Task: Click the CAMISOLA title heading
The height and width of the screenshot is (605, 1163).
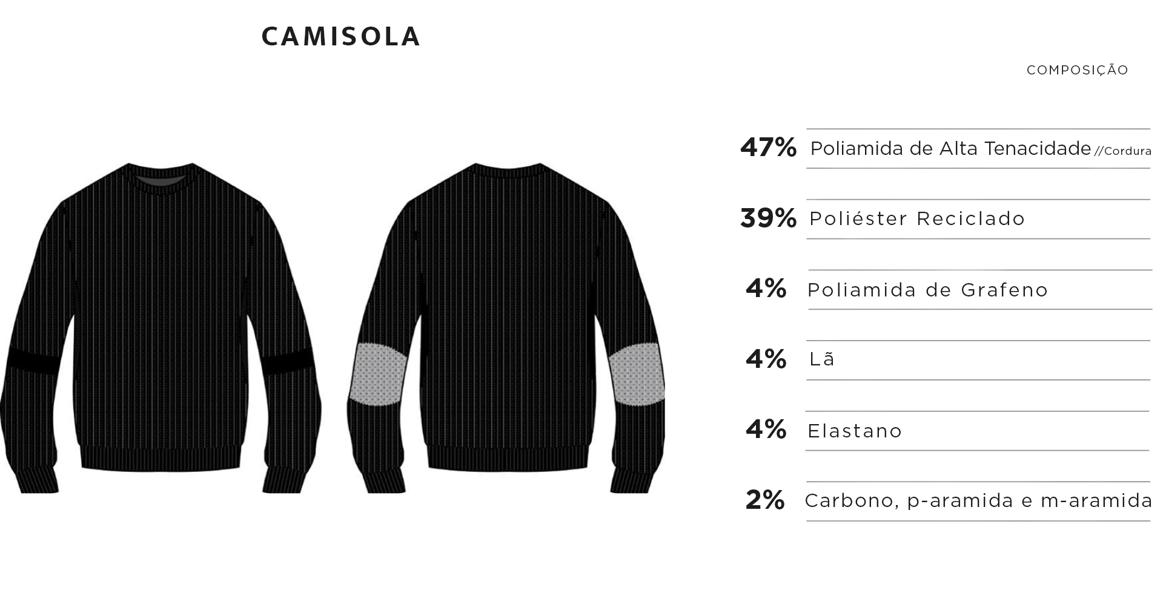Action: [340, 37]
